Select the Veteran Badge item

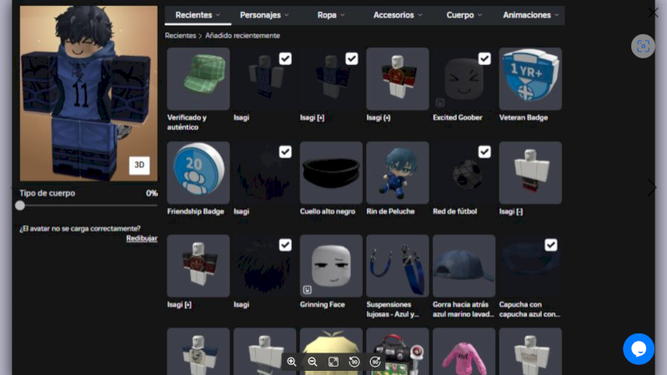(x=530, y=79)
